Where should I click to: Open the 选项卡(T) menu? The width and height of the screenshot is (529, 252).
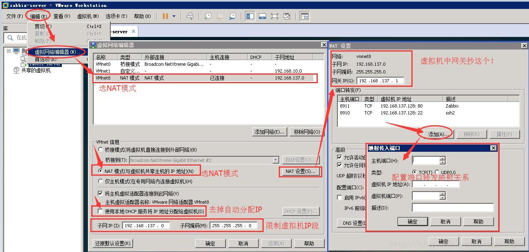click(x=116, y=16)
